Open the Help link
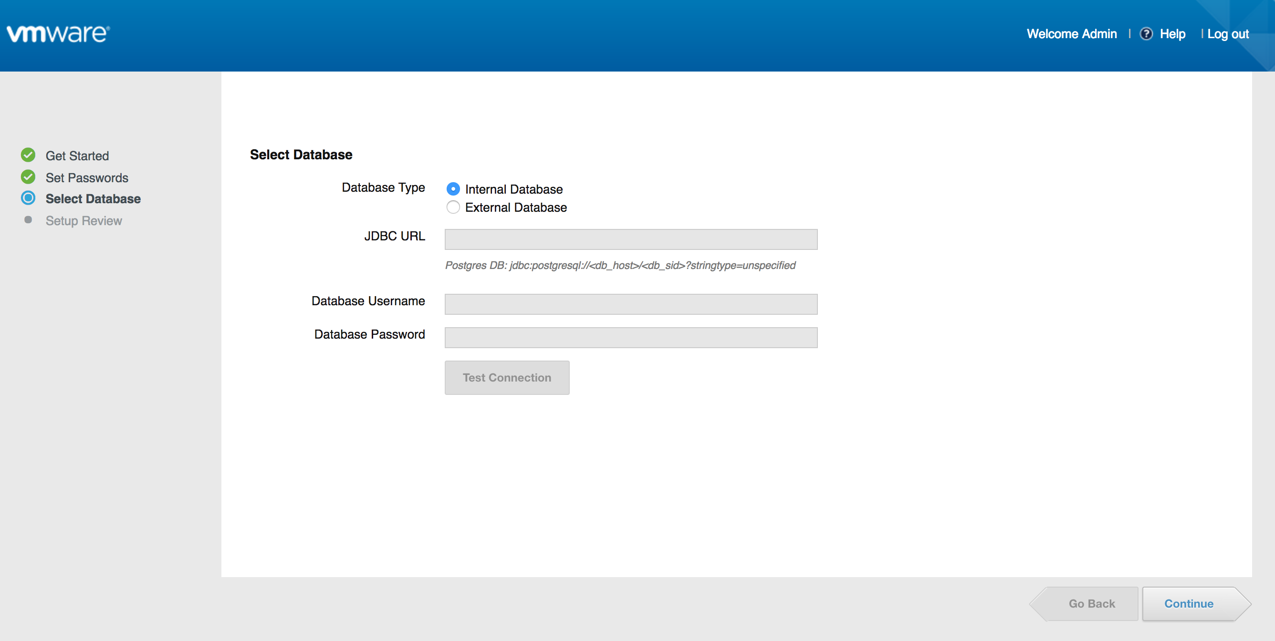This screenshot has width=1275, height=641. (1172, 34)
